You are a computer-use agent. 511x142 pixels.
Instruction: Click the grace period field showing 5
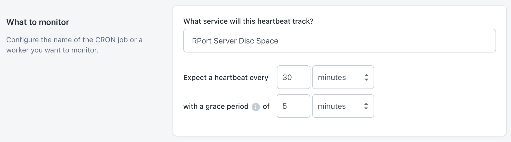point(293,106)
